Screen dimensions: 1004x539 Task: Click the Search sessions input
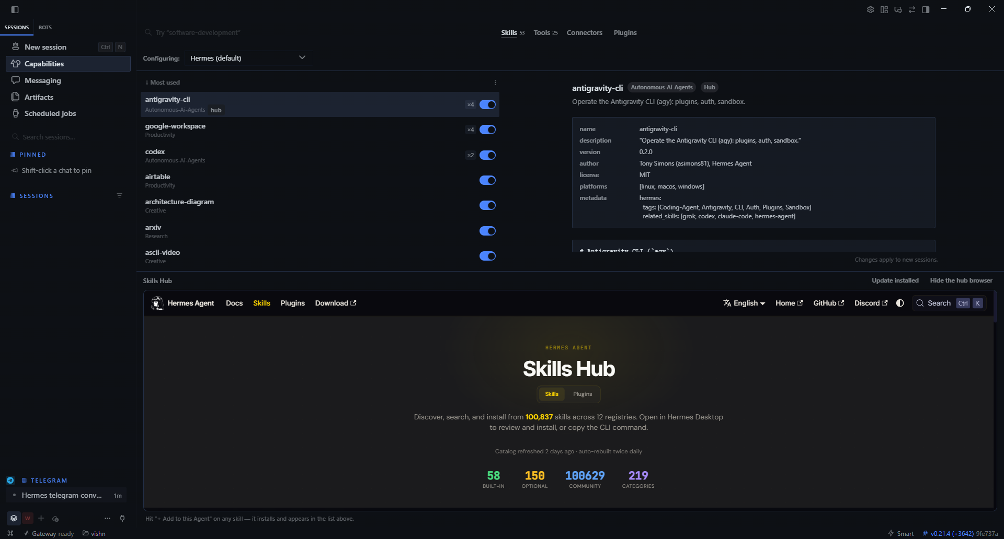point(68,137)
